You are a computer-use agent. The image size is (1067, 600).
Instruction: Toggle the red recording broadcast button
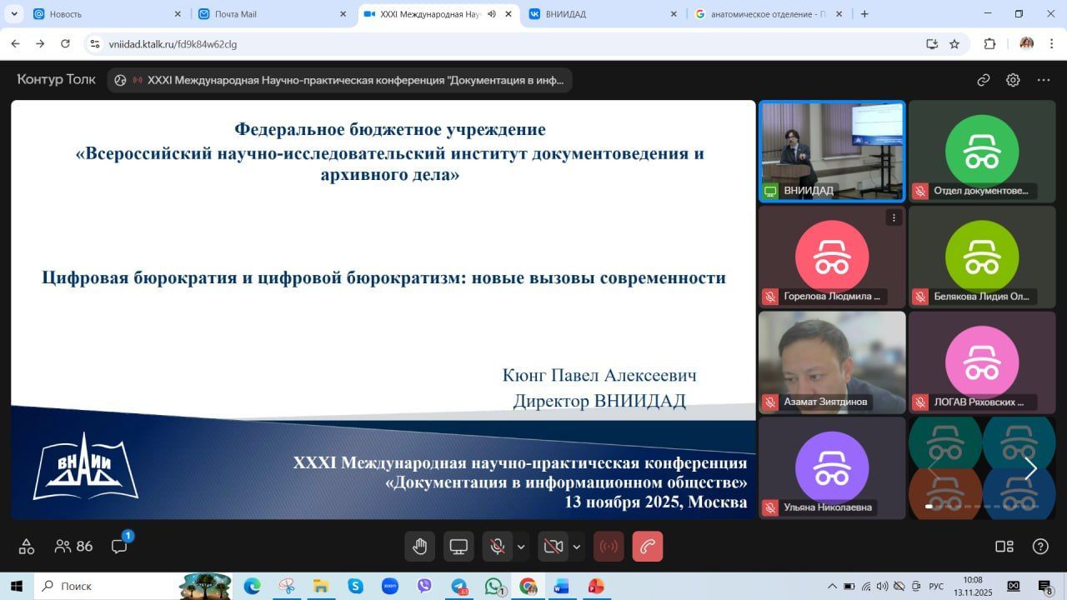point(609,547)
